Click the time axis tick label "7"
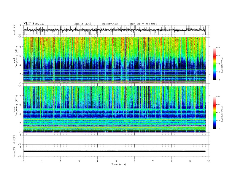Screen dimensions: 235x181 click(x=153, y=161)
